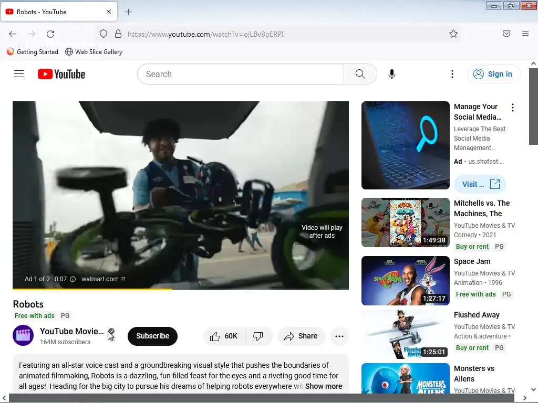Click the browser forward arrow
The height and width of the screenshot is (403, 538).
tap(32, 34)
